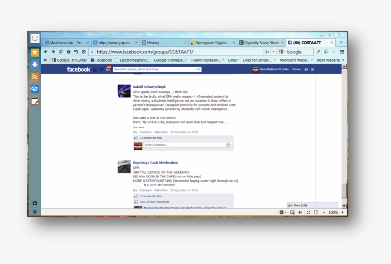Viewport: 391px width, 264px height.
Task: Click the Facebook Home link
Action: coord(297,69)
